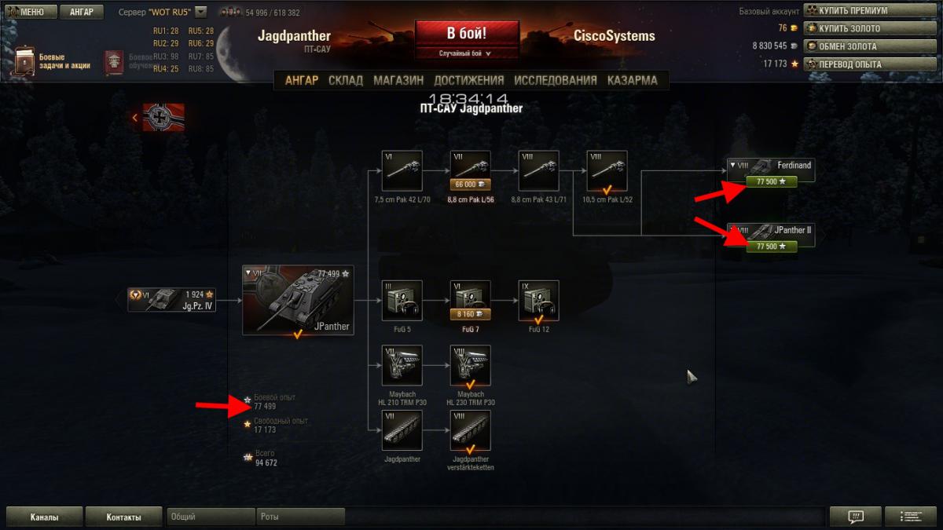Expand the Случайный бой battle type selector
This screenshot has width=943, height=530.
point(467,53)
